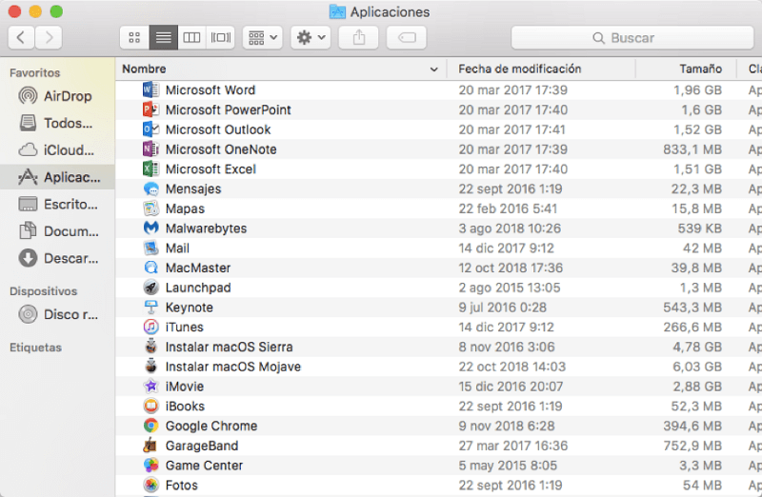Select Disco remoto under Dispositivos
Screen dimensions: 762x497
coord(57,314)
